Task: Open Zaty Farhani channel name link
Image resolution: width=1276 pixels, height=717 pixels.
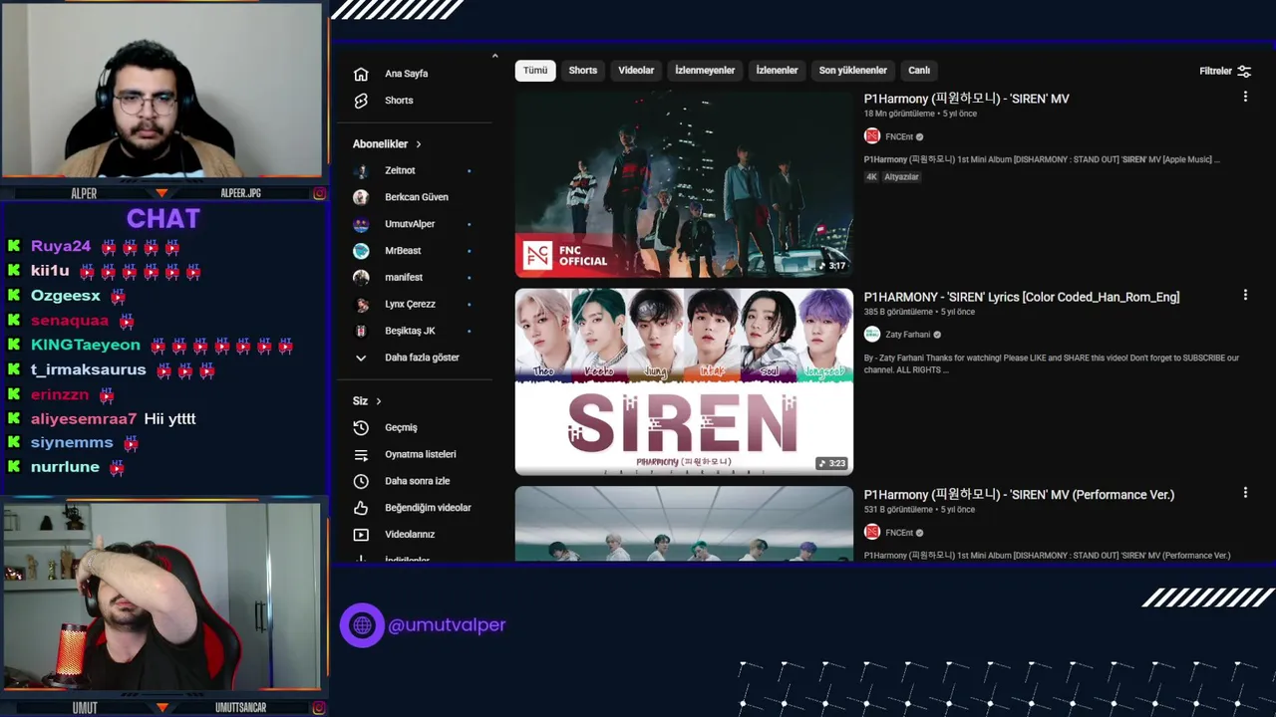Action: pos(908,335)
